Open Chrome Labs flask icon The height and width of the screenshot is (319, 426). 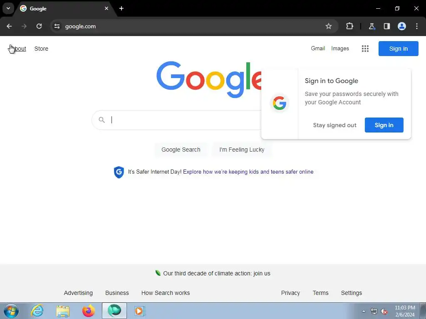coord(372,26)
